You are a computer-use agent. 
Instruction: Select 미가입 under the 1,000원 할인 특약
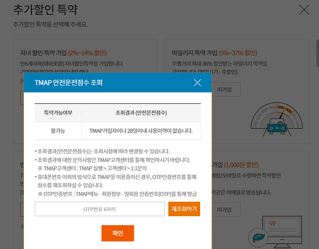(x=224, y=210)
